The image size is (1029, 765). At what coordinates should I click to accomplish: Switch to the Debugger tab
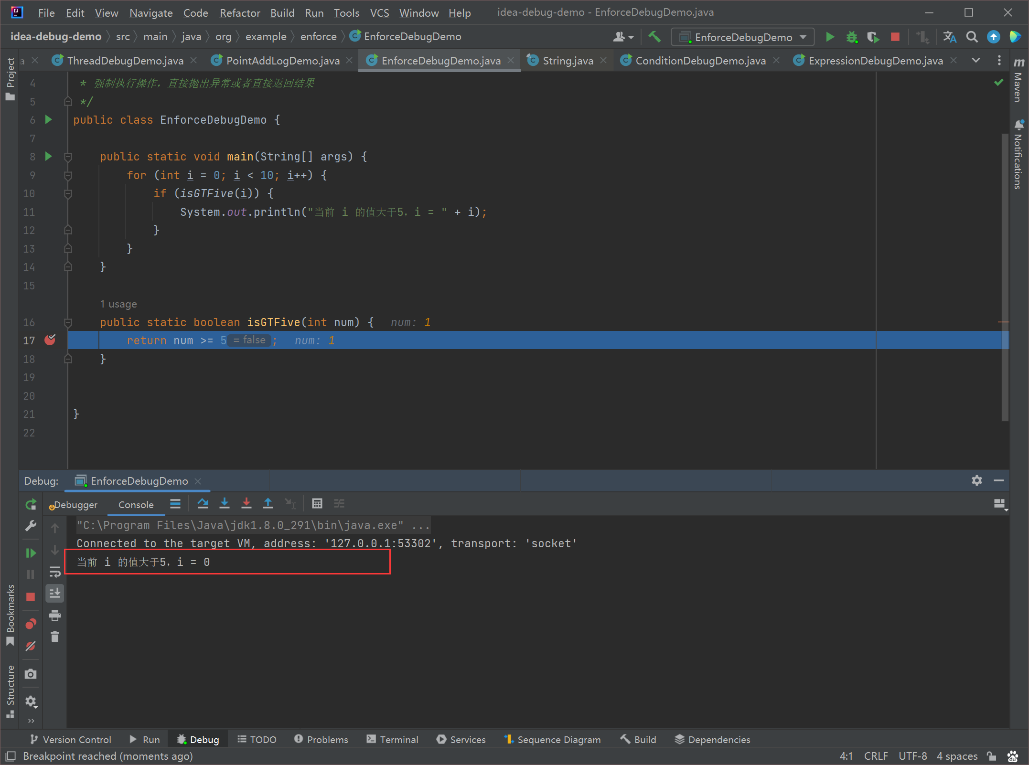[74, 505]
